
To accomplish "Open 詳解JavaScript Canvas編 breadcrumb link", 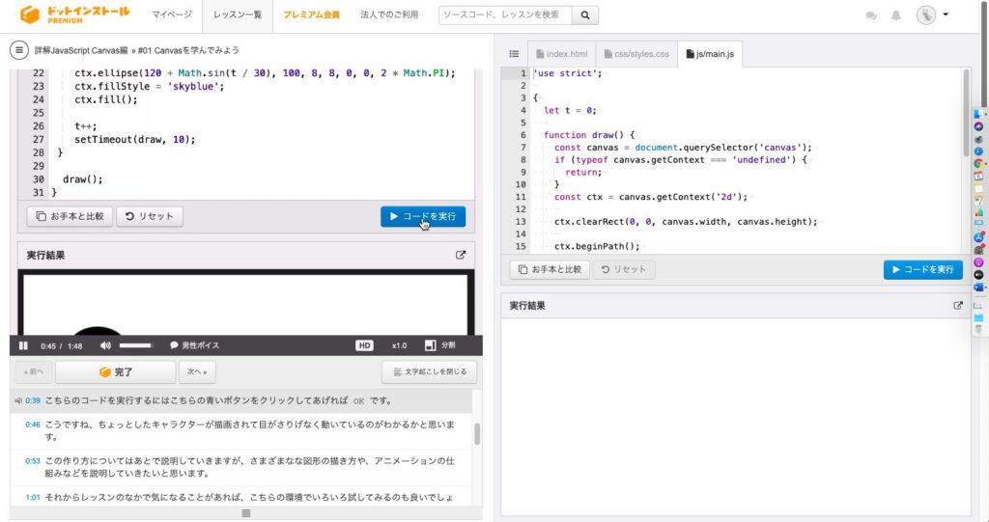I will (x=81, y=50).
